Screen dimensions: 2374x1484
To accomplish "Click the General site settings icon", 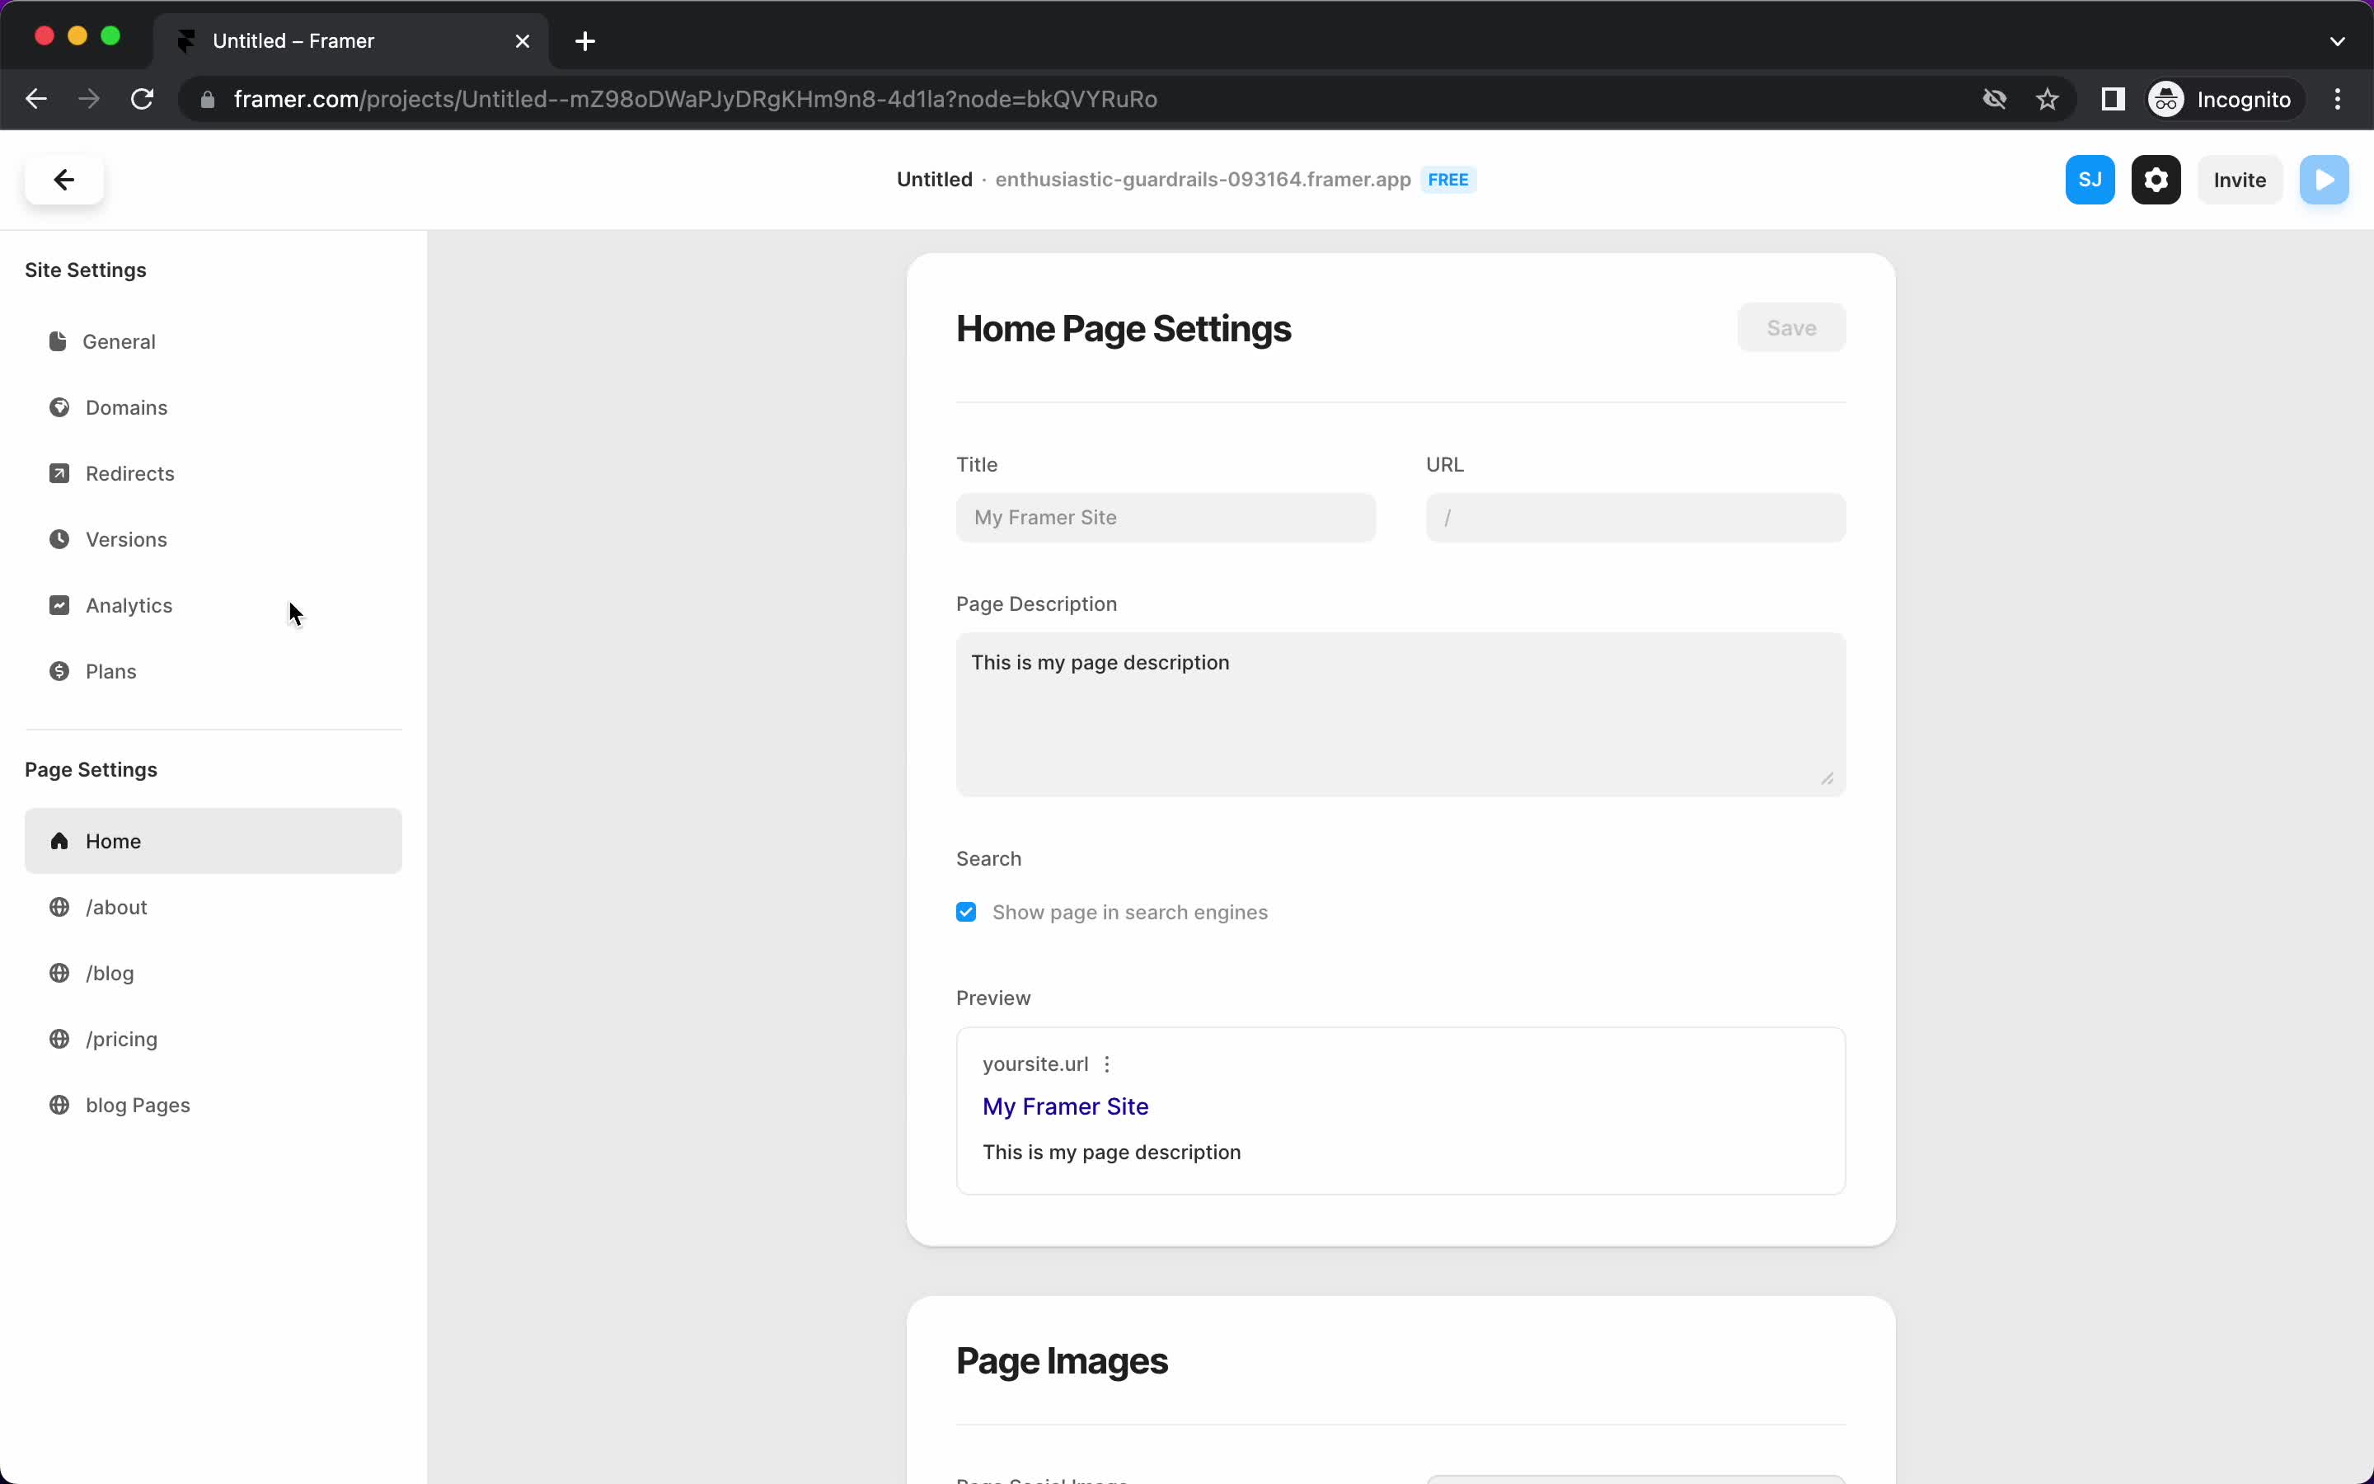I will point(58,340).
